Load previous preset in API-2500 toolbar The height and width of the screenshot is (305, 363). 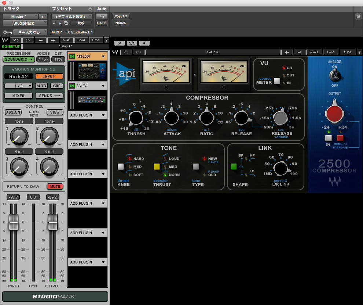pyautogui.click(x=287, y=52)
